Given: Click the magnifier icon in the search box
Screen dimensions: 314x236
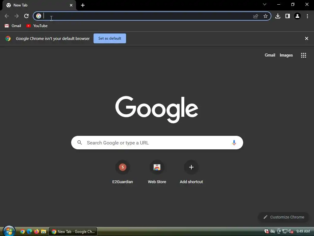Looking at the screenshot, I should click(79, 143).
